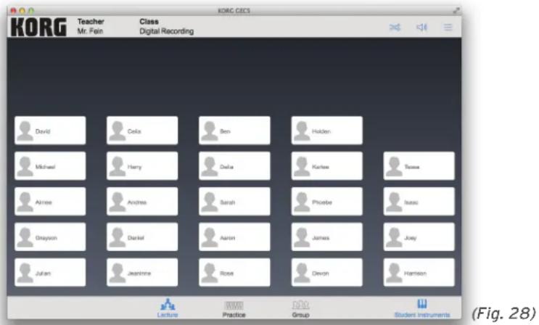Choose the Delia student card
Viewport: 539px width, 325px height.
click(x=234, y=166)
